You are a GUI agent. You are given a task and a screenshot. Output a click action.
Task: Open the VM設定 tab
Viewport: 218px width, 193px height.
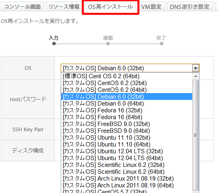(152, 6)
